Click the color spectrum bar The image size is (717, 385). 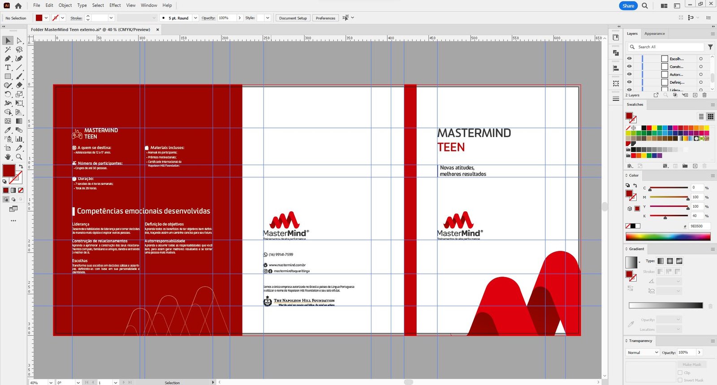[668, 237]
